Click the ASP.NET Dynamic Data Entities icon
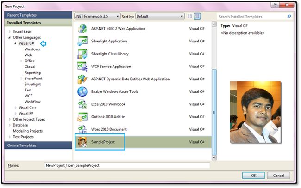Image resolution: width=301 pixels, height=188 pixels. [x=82, y=79]
